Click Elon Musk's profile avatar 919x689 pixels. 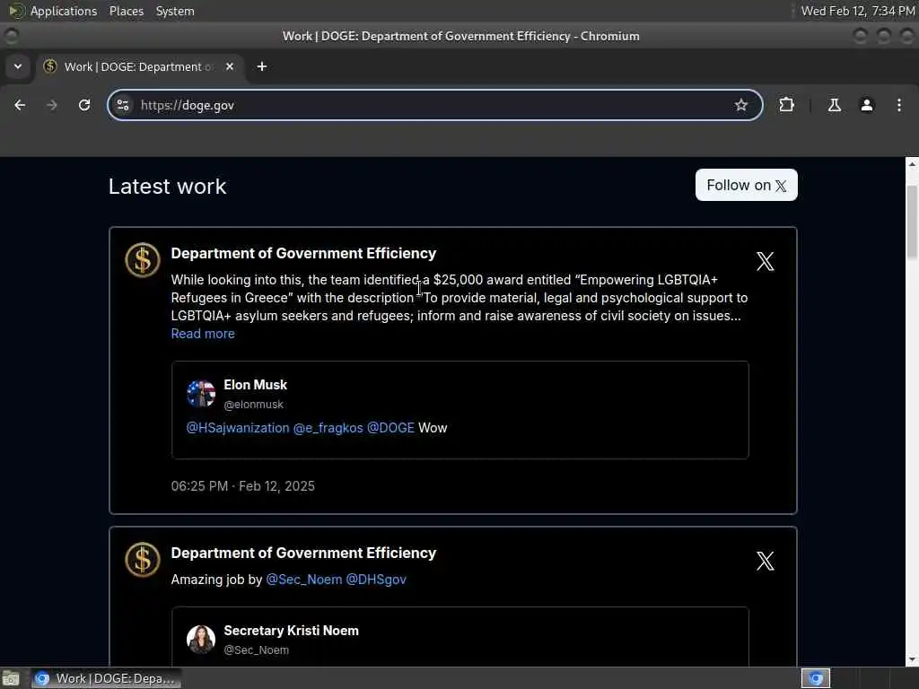coord(200,393)
